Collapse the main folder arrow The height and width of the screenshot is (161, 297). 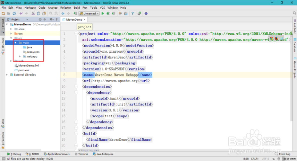pos(15,43)
